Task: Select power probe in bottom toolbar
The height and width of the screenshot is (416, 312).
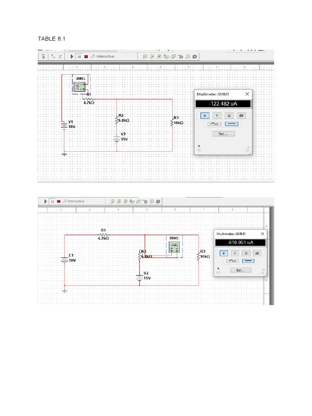Action: (126, 201)
